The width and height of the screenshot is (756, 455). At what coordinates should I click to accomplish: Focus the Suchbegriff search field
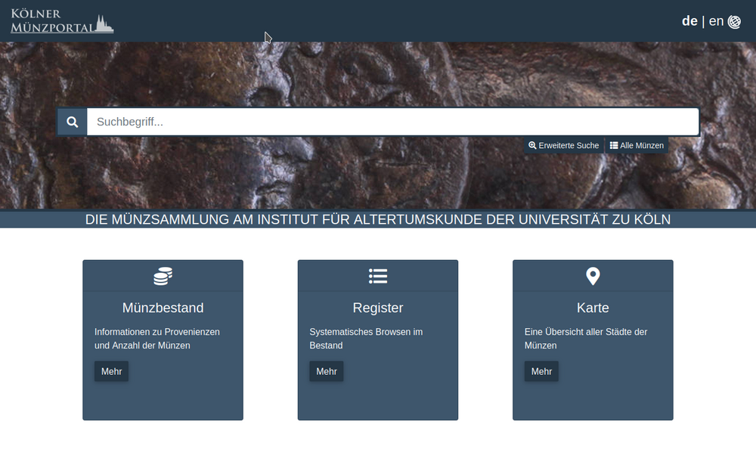pyautogui.click(x=392, y=122)
